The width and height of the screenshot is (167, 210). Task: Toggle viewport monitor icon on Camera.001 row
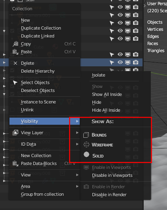pyautogui.click(x=128, y=15)
